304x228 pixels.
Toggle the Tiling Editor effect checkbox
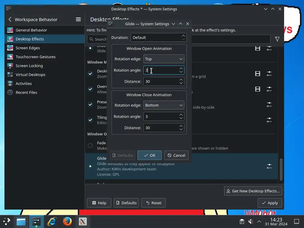[x=90, y=120]
